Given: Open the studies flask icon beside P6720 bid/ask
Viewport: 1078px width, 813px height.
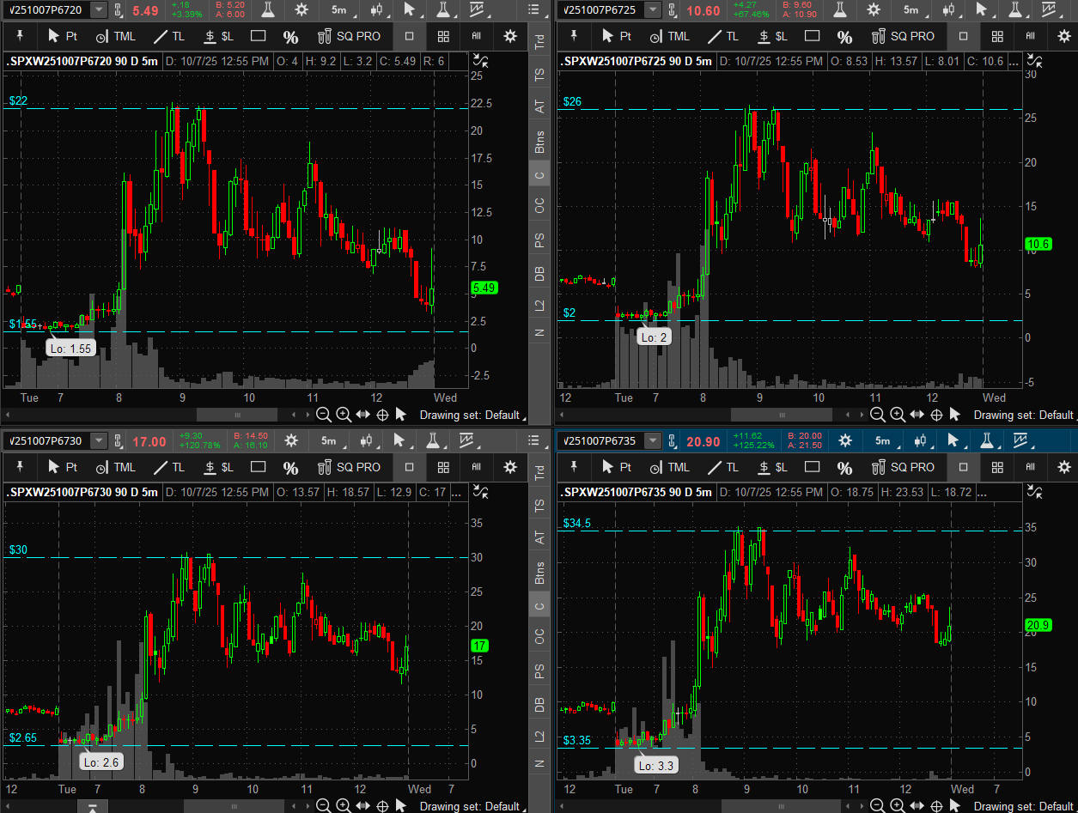Looking at the screenshot, I should (x=269, y=9).
